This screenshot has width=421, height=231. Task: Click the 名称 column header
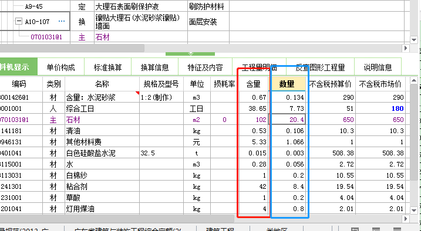[102, 84]
